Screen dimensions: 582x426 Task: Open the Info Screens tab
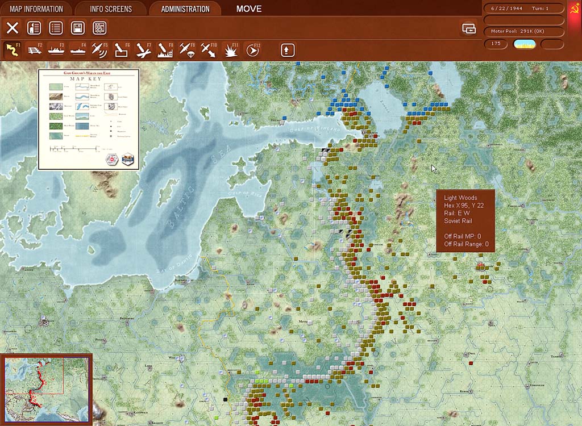111,9
